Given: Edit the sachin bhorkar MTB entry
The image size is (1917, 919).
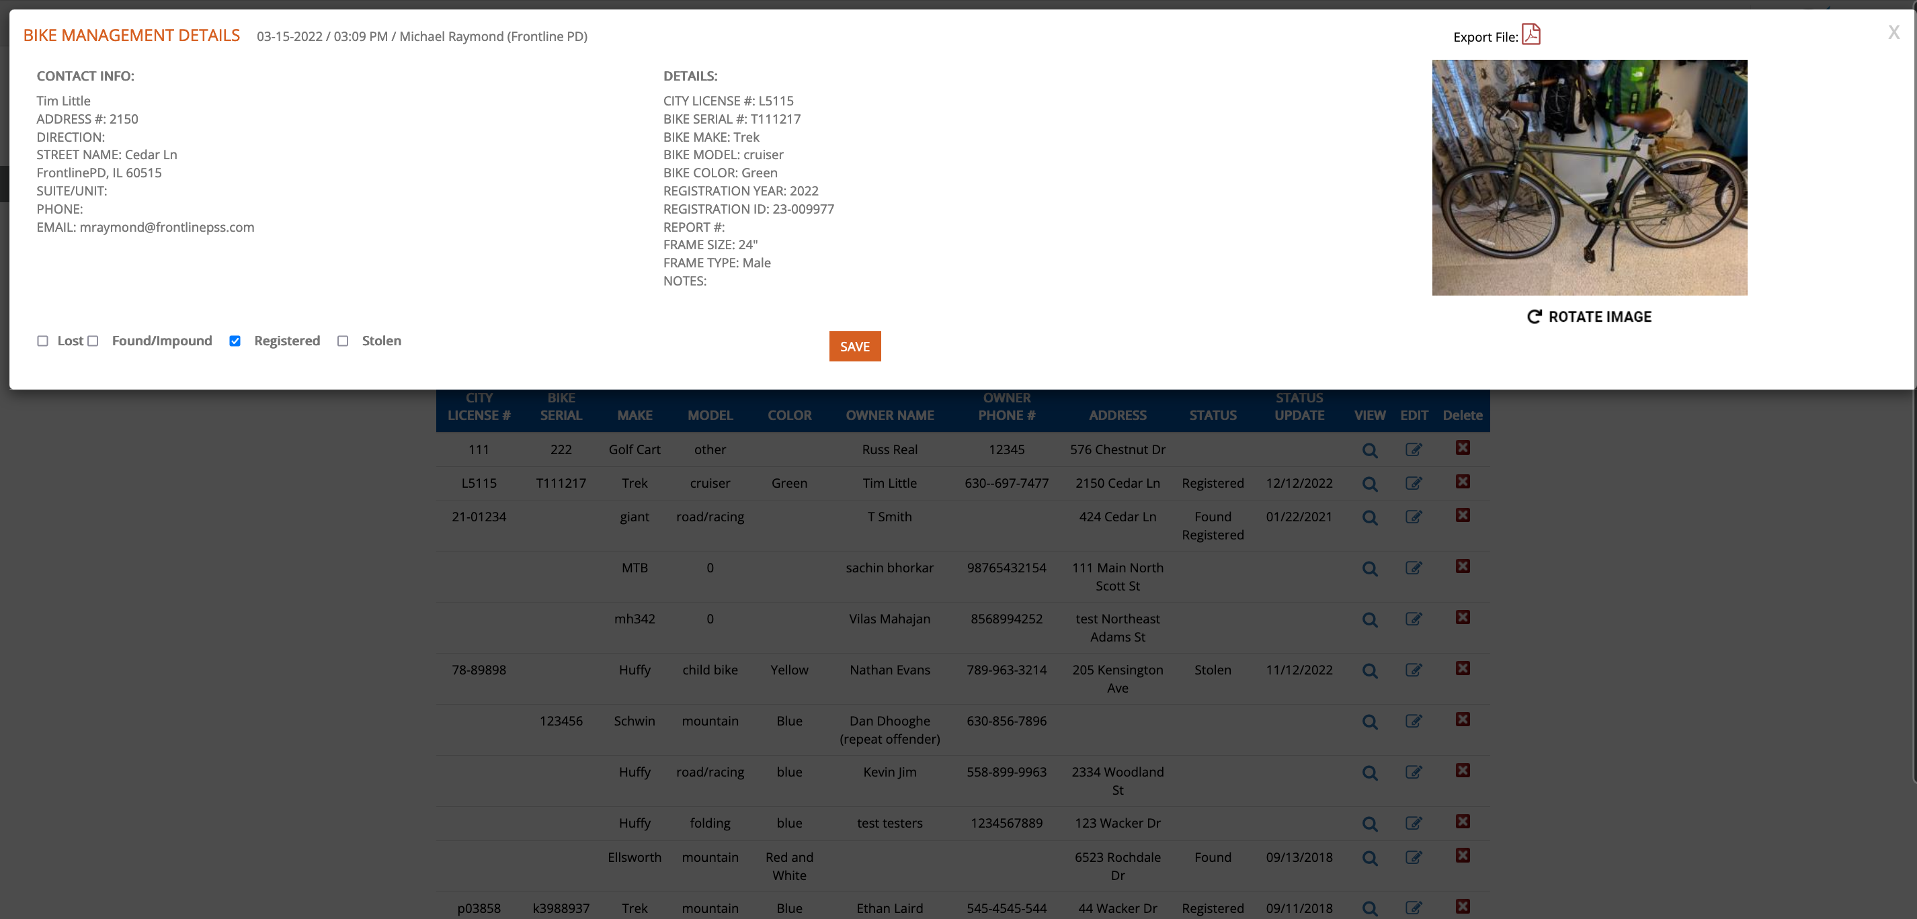Looking at the screenshot, I should [1413, 568].
